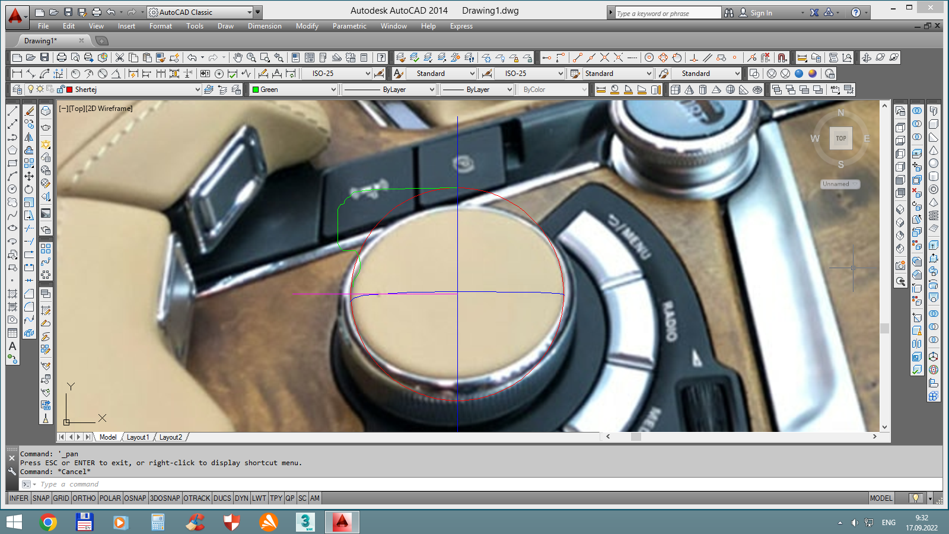Toggle ORTHO mode in status bar
The height and width of the screenshot is (534, 949).
click(84, 498)
